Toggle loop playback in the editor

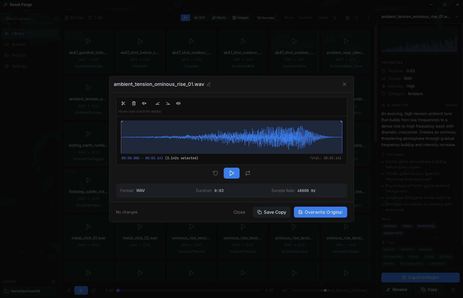click(x=248, y=173)
